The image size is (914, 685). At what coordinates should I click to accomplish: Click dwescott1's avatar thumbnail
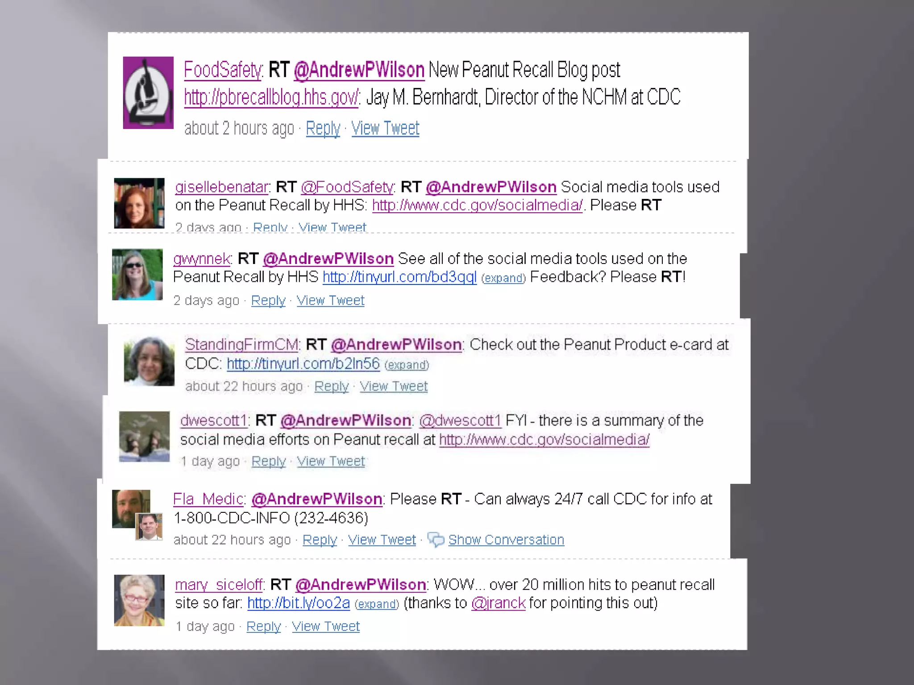click(144, 436)
